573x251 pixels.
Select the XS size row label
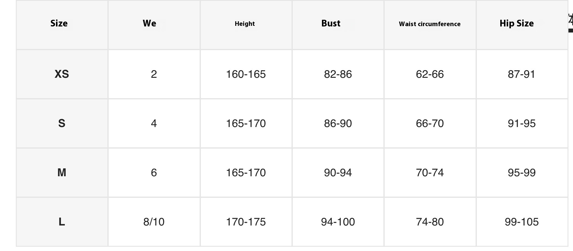[62, 74]
